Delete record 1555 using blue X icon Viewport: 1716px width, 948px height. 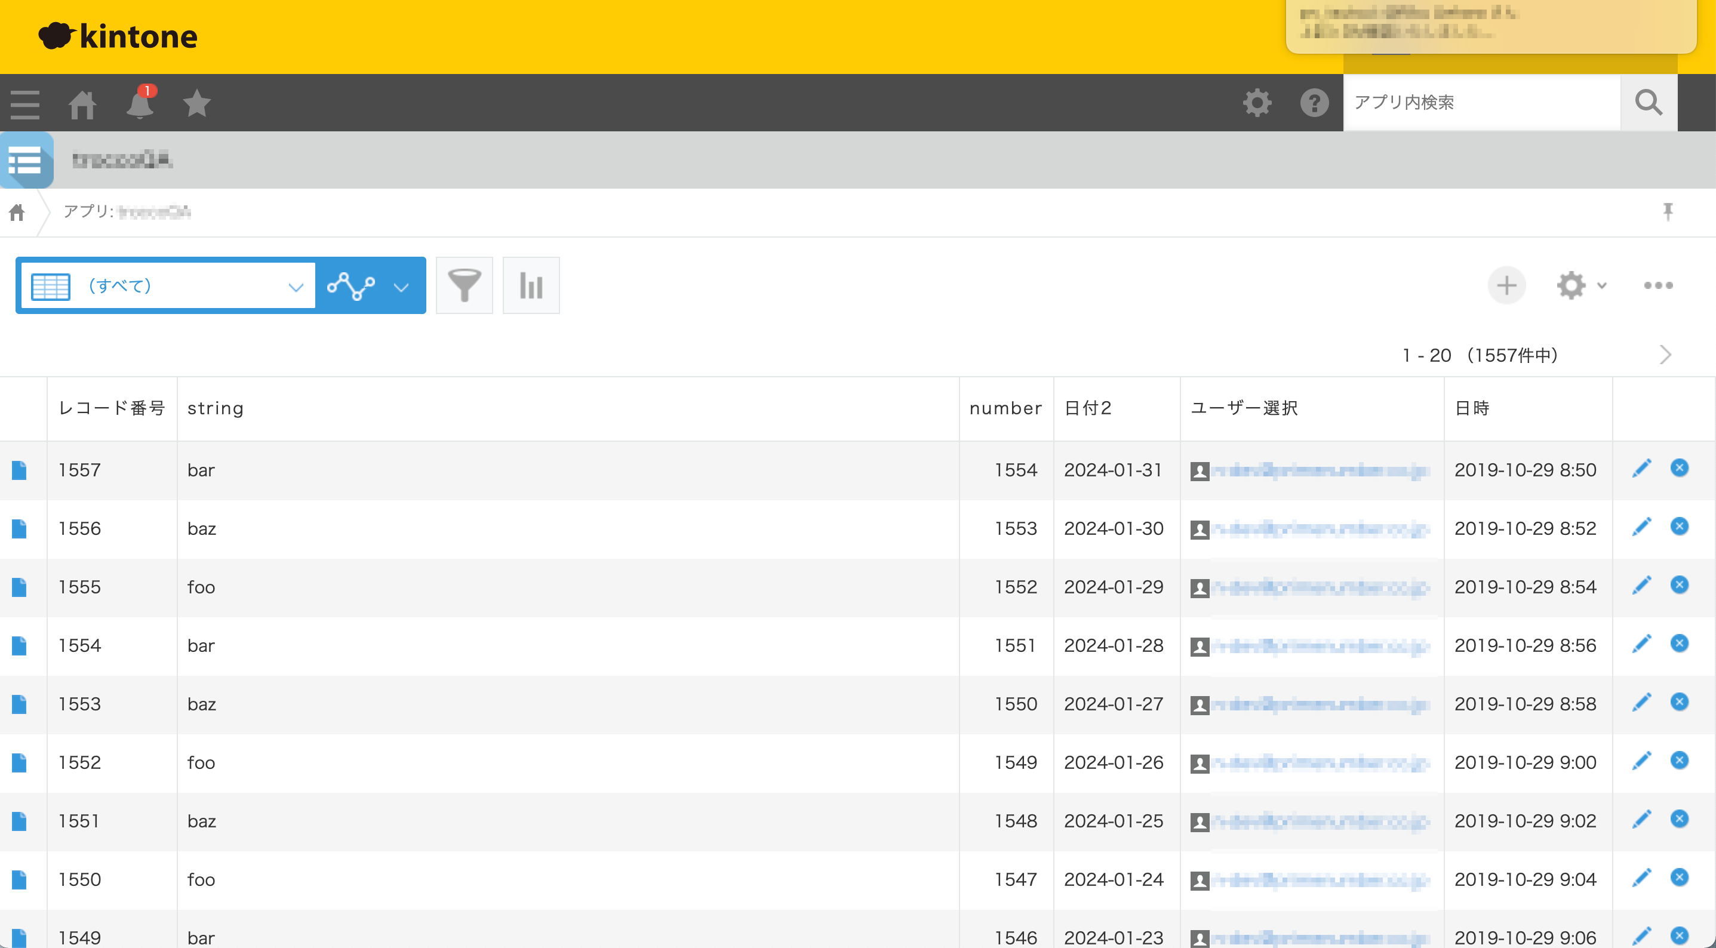(1680, 585)
